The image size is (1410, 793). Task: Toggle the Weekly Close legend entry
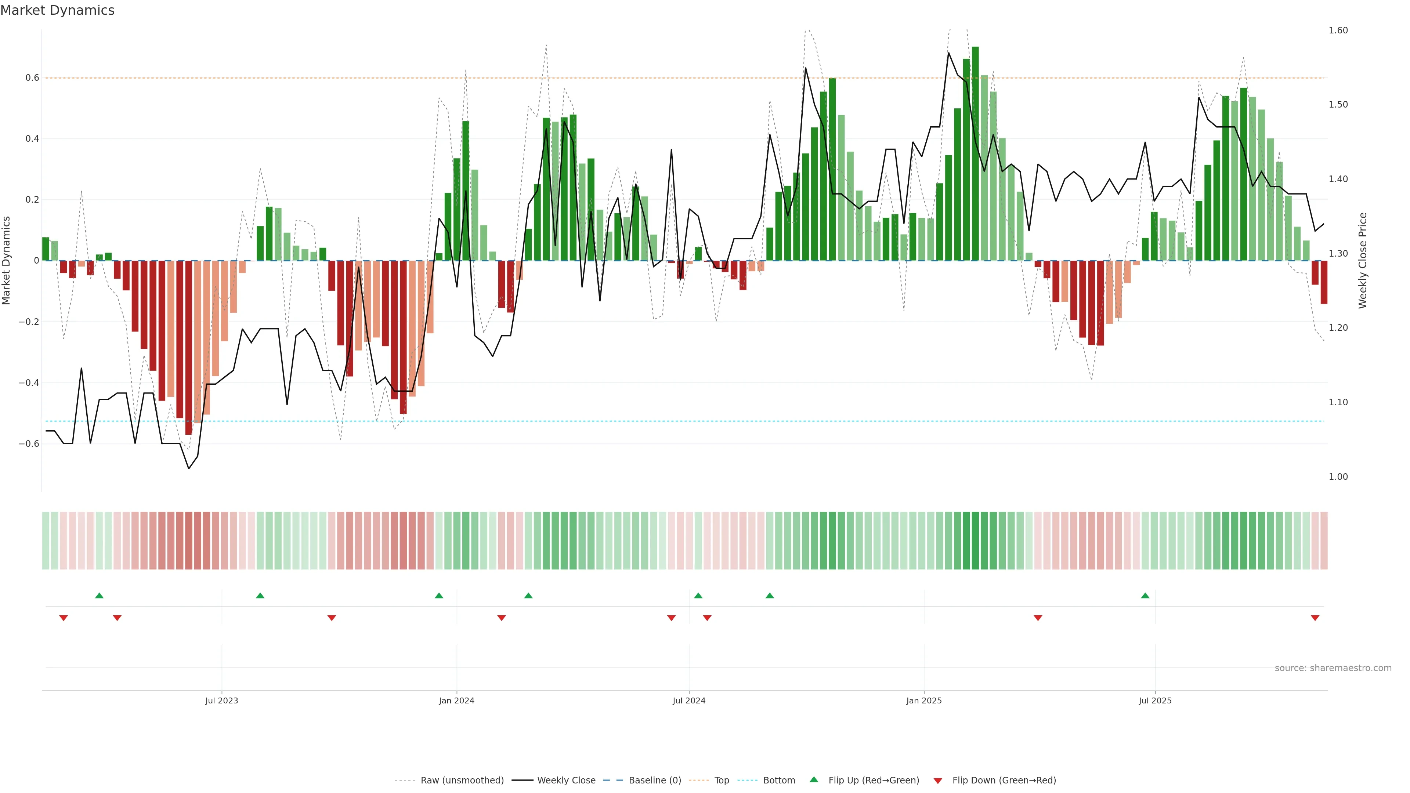coord(566,781)
